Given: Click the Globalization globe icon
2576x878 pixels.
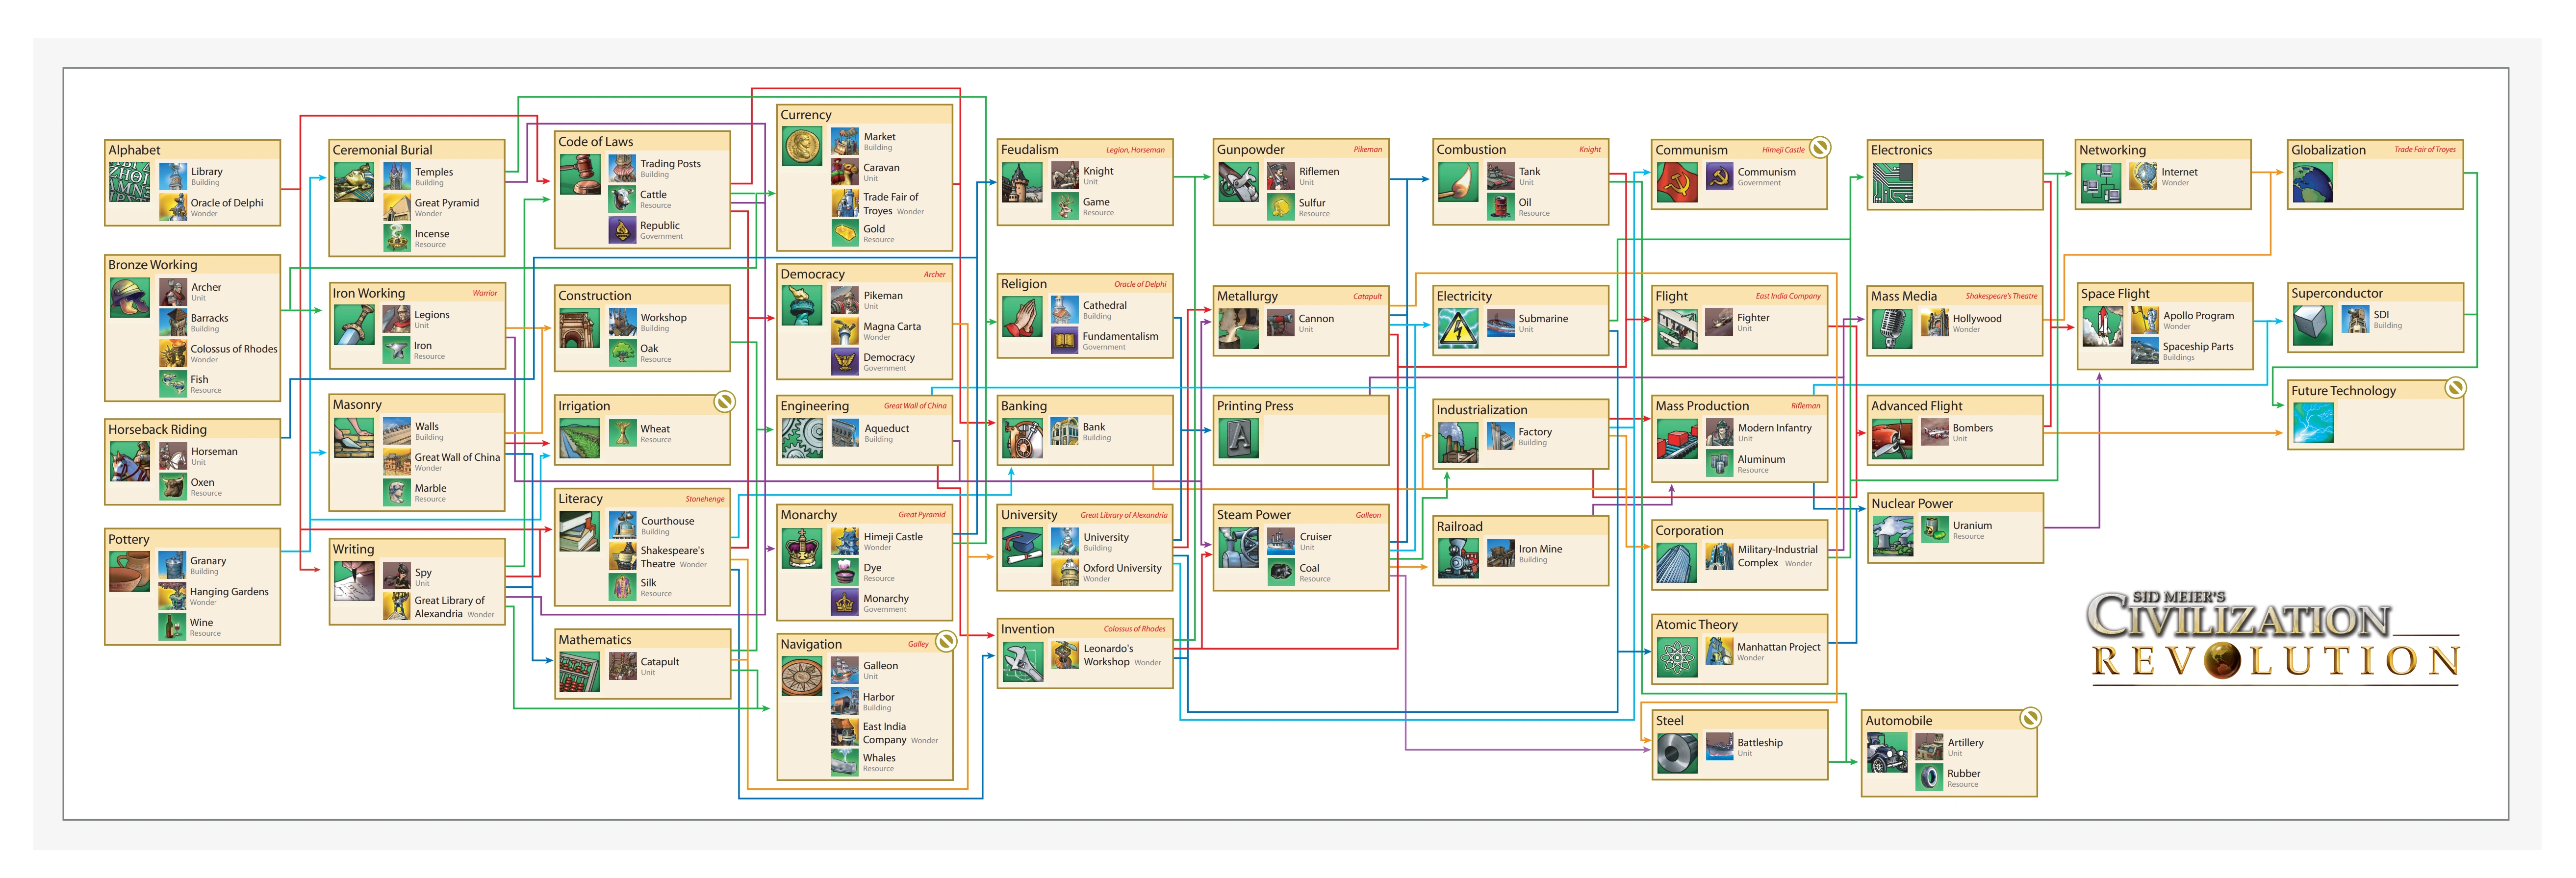Looking at the screenshot, I should pos(2312,182).
